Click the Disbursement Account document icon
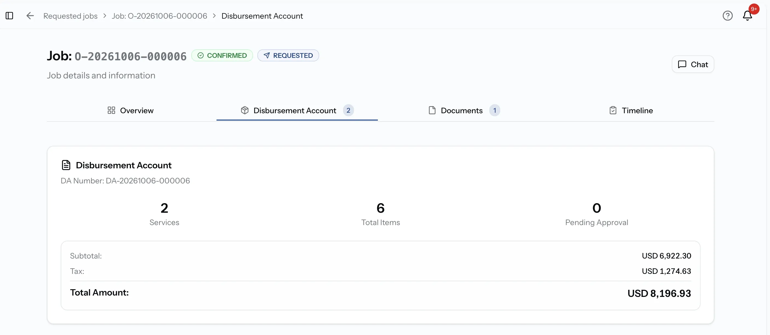Screen dimensions: 770x335 tap(66, 165)
